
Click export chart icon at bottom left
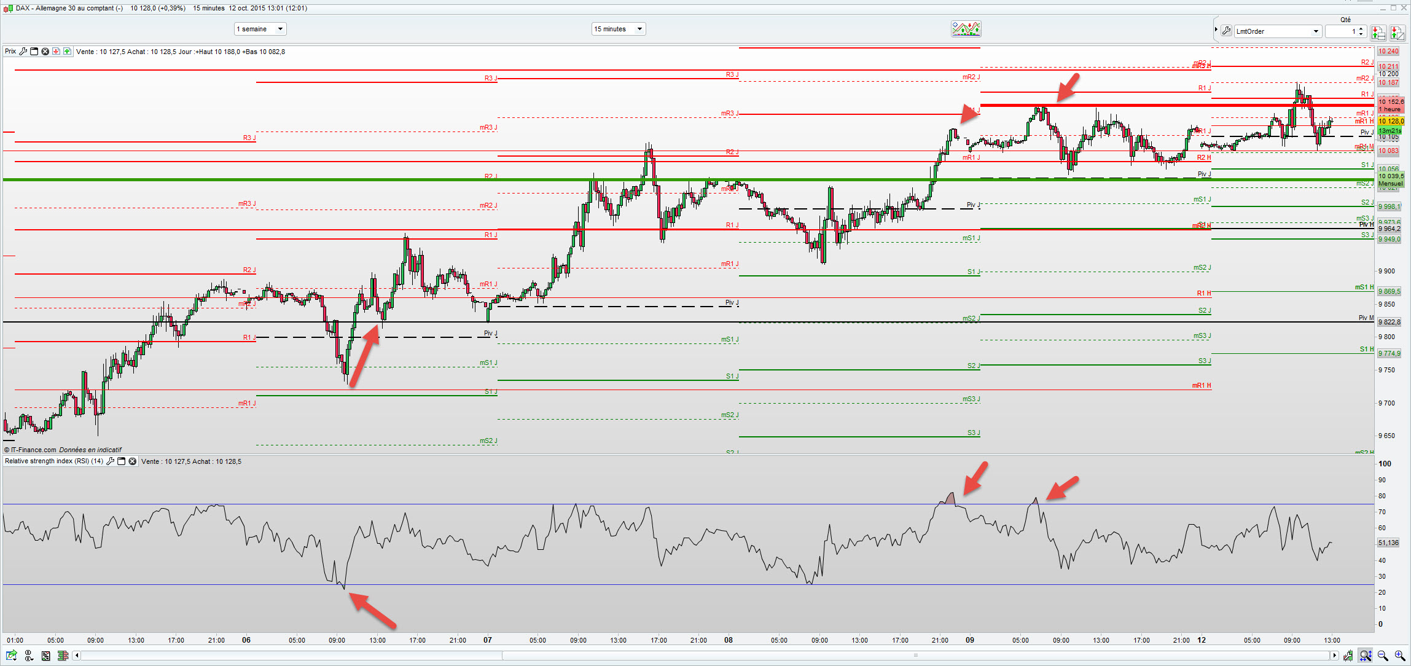11,656
